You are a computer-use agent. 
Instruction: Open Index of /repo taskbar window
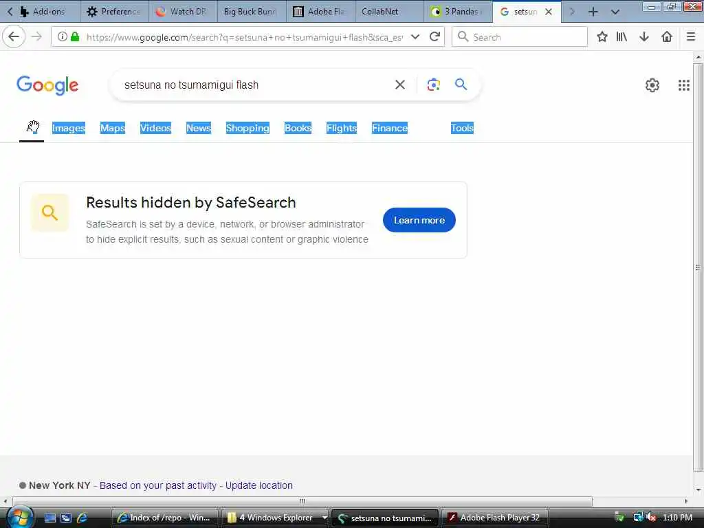(164, 518)
